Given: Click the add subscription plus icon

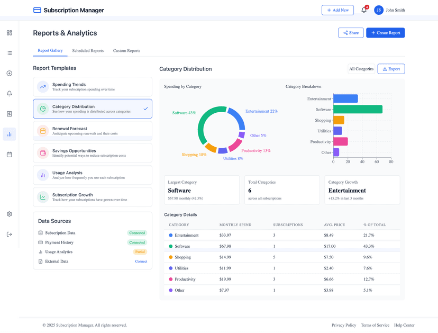Looking at the screenshot, I should 9,73.
